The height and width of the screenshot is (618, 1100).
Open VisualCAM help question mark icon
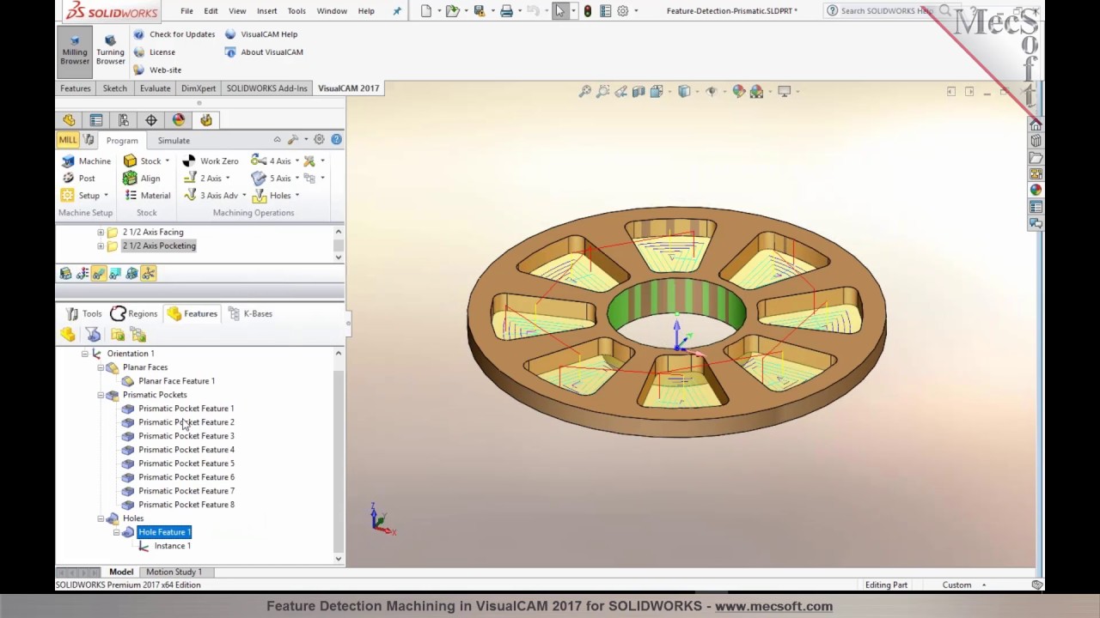336,139
